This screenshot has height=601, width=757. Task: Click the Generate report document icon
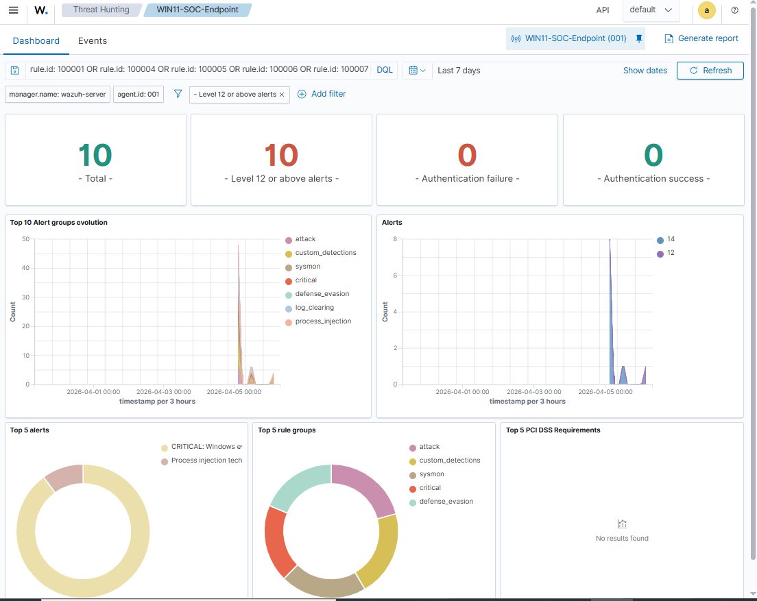pos(669,38)
